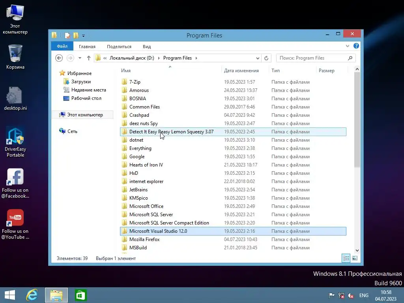404x303 pixels.
Task: Expand the ribbon with chevron
Action: point(347,46)
